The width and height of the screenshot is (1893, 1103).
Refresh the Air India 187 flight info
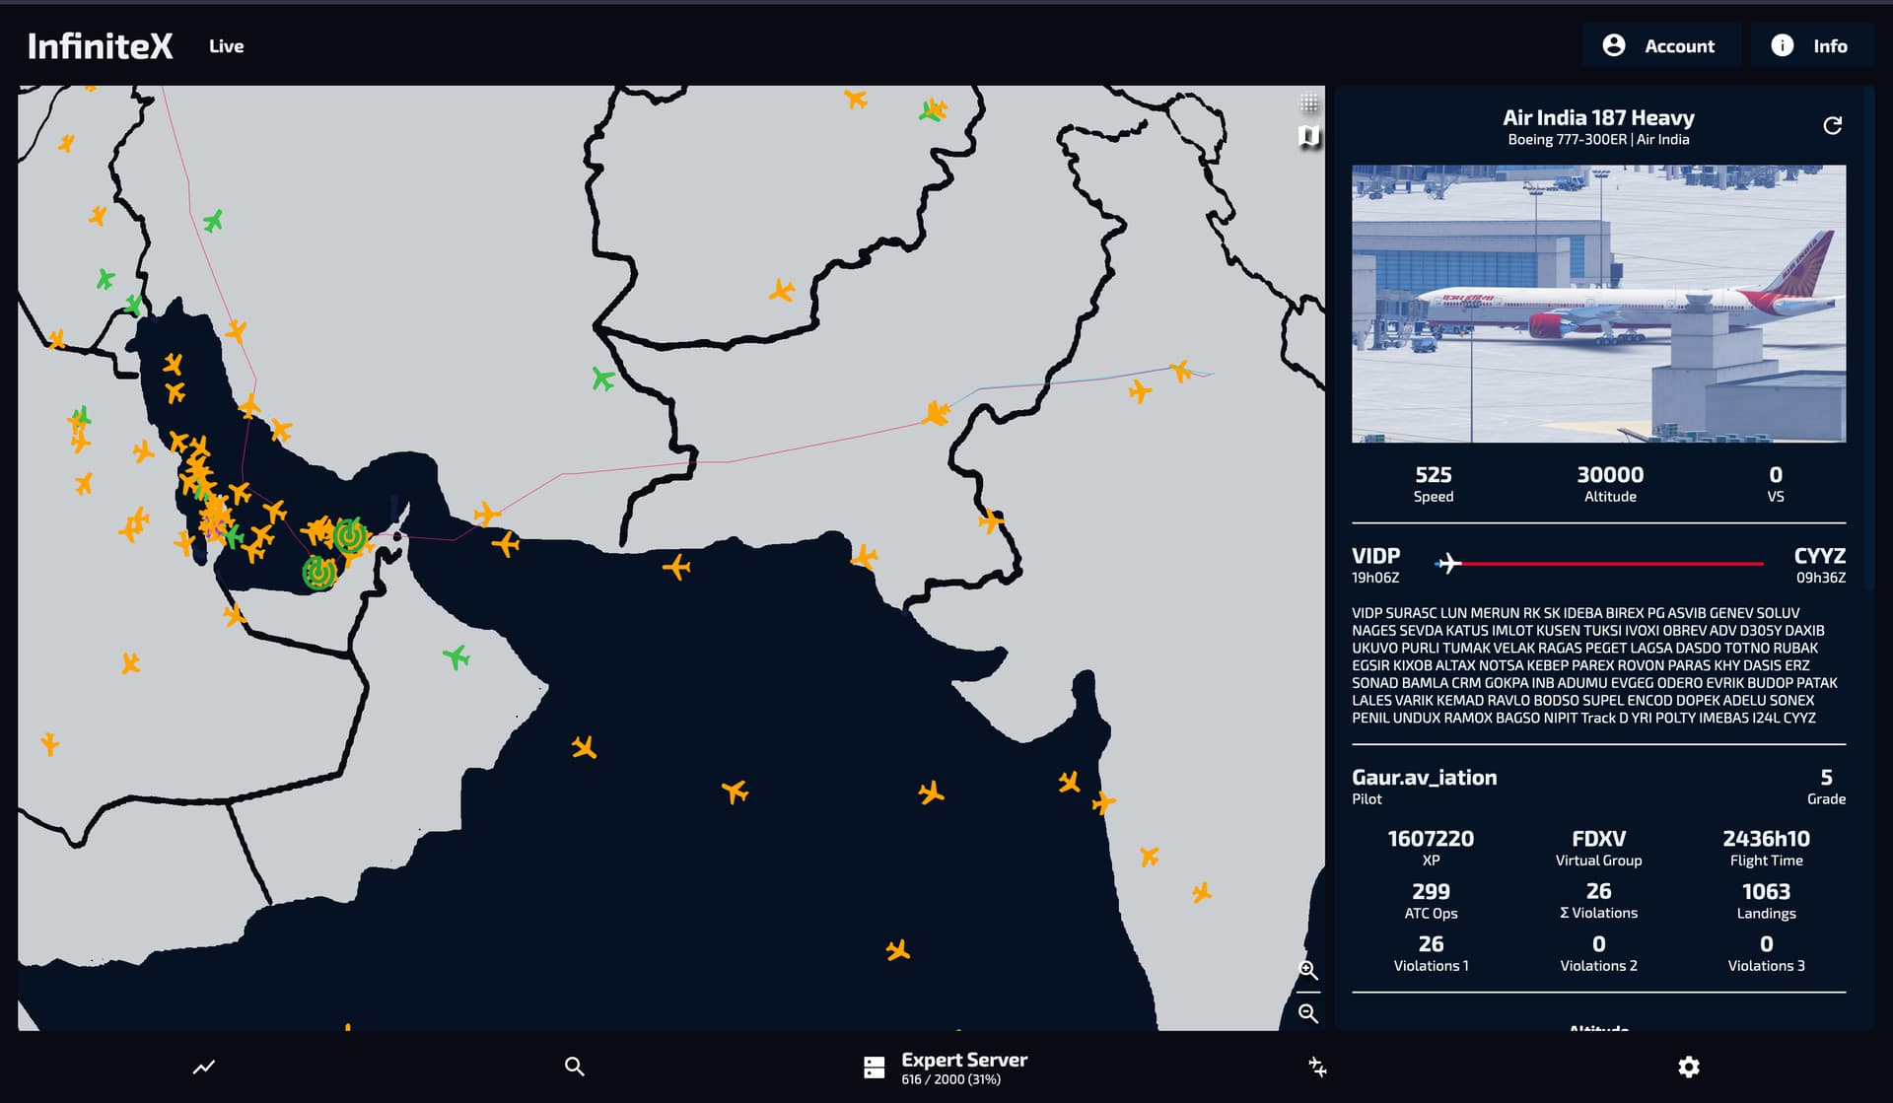coord(1832,125)
